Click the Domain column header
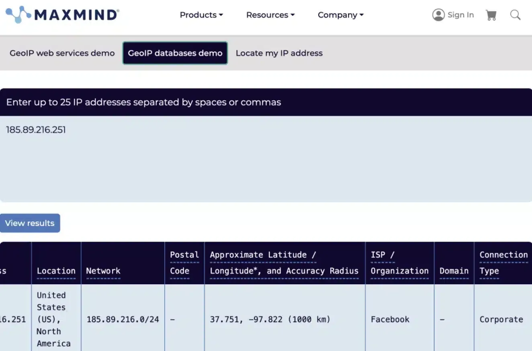This screenshot has width=532, height=351. [x=454, y=271]
